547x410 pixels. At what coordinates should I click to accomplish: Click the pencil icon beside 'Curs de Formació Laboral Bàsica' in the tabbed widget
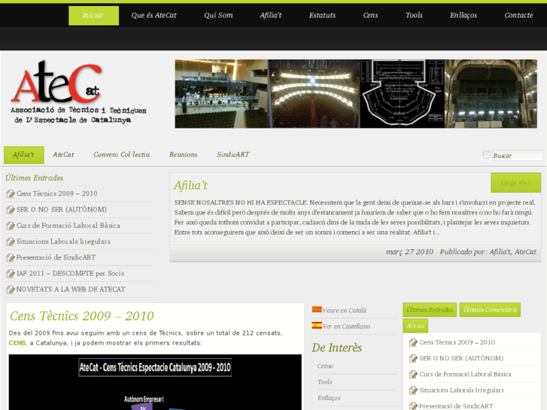tap(413, 375)
